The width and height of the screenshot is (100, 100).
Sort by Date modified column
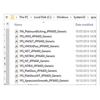coord(84,25)
